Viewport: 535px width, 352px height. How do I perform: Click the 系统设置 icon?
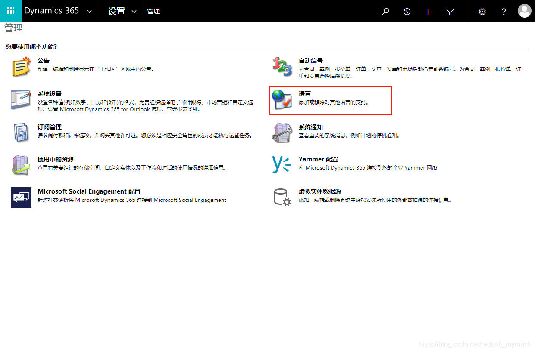[x=21, y=100]
